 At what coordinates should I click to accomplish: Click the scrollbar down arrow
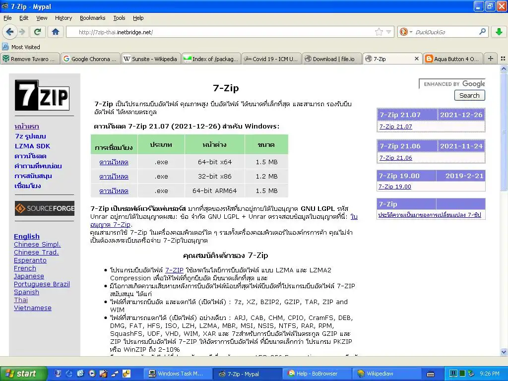504,352
